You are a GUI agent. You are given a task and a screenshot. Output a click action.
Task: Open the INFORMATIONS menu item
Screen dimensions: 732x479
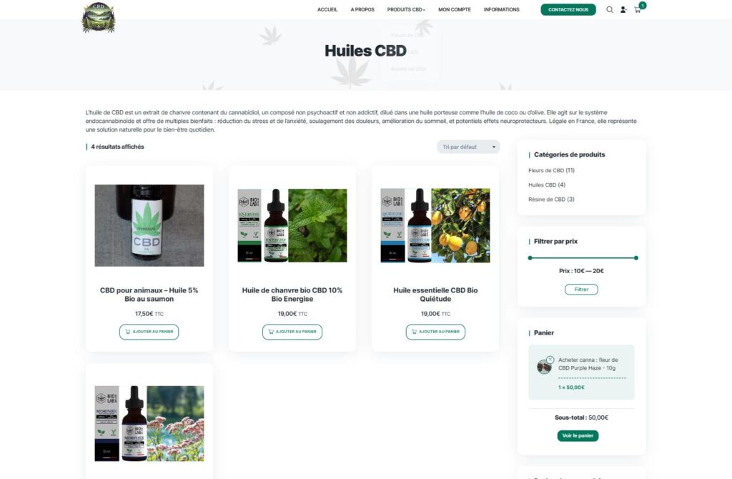(x=501, y=10)
